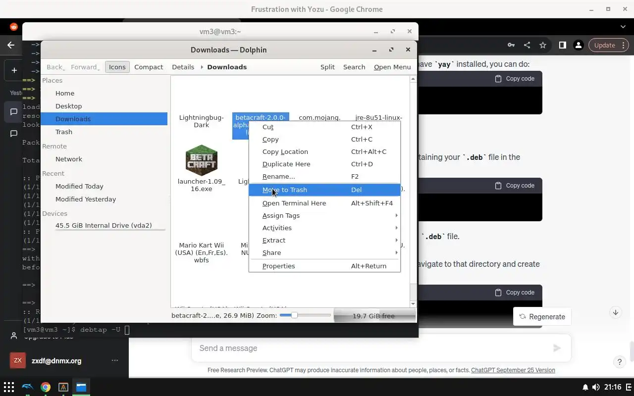The width and height of the screenshot is (634, 396).
Task: Open the help question mark button
Action: pos(619,362)
